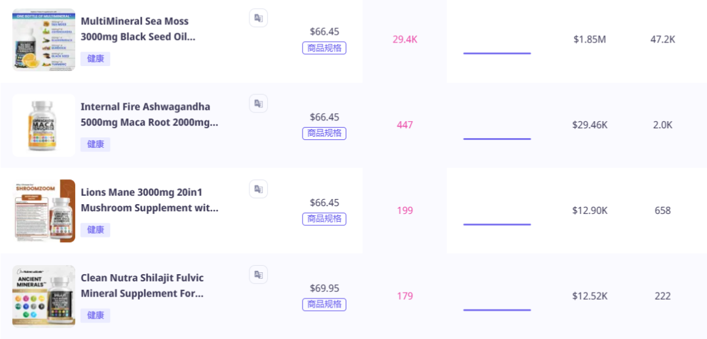707x339 pixels.
Task: Open Clean Nutra Shilajit Fulvic title link
Action: tap(142, 285)
